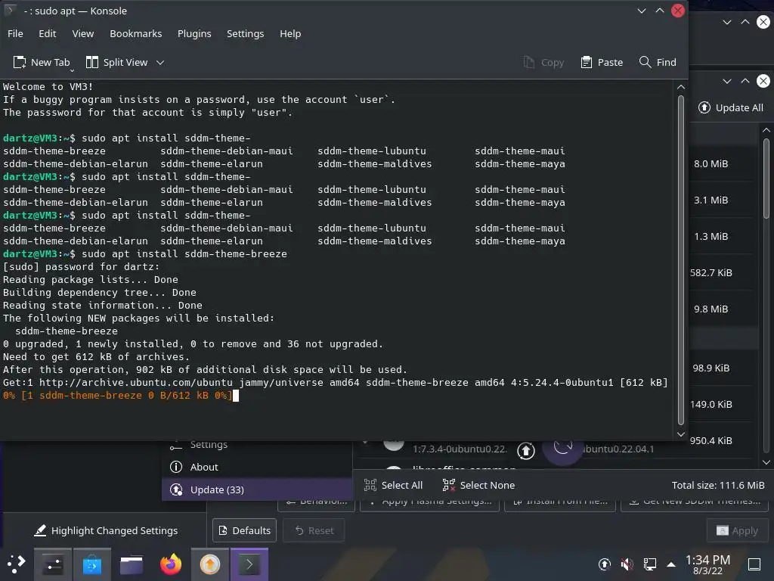This screenshot has height=581, width=774.
Task: Open a New Tab in Konsole
Action: [x=42, y=62]
